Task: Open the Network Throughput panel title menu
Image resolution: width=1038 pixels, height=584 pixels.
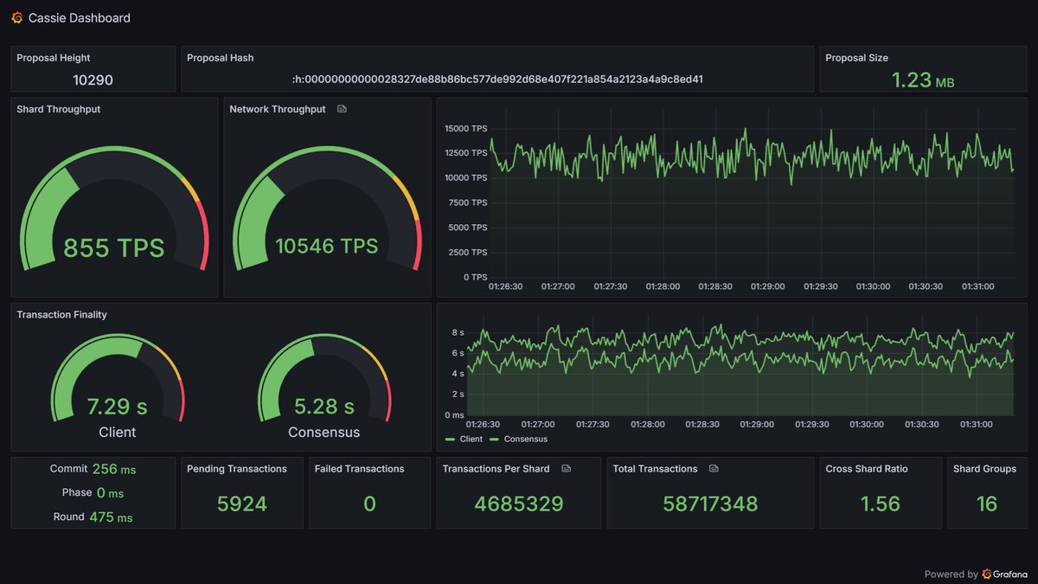Action: [x=278, y=110]
